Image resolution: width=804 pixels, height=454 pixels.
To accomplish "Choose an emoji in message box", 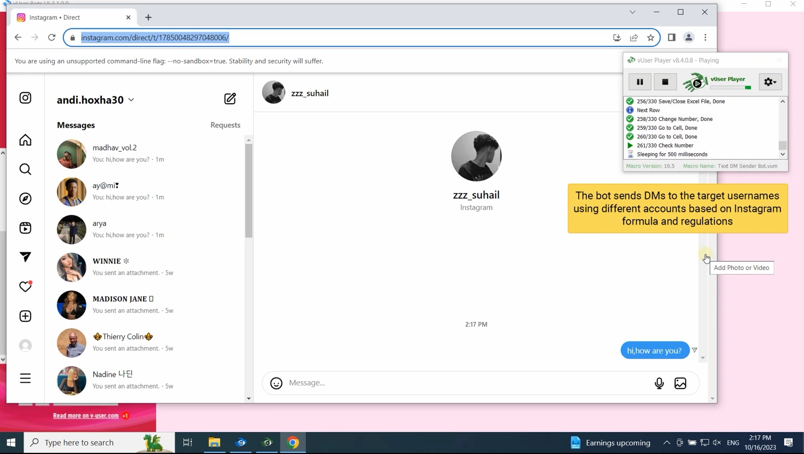I will (276, 383).
